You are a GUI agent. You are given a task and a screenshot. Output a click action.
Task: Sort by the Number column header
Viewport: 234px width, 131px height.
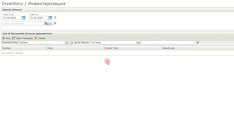pos(24,48)
